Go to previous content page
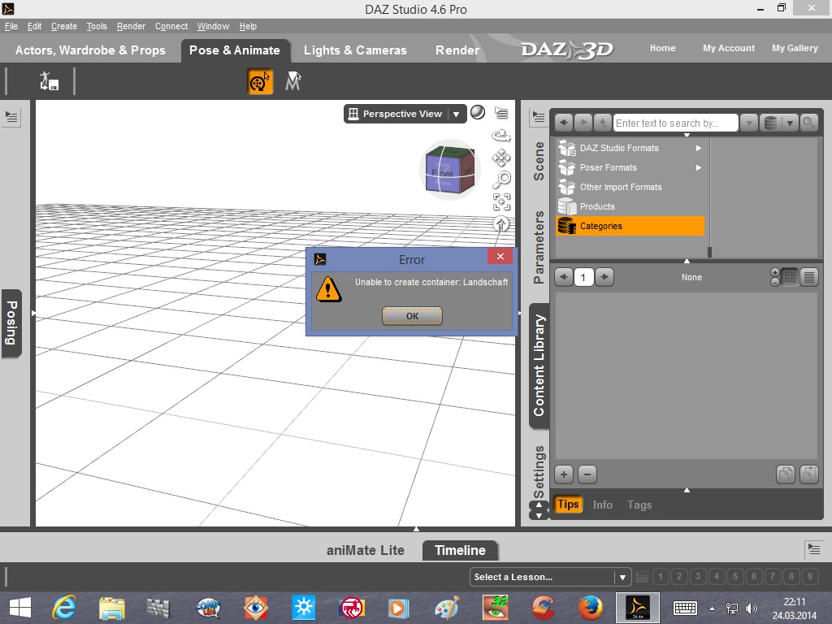This screenshot has height=624, width=832. pos(564,277)
